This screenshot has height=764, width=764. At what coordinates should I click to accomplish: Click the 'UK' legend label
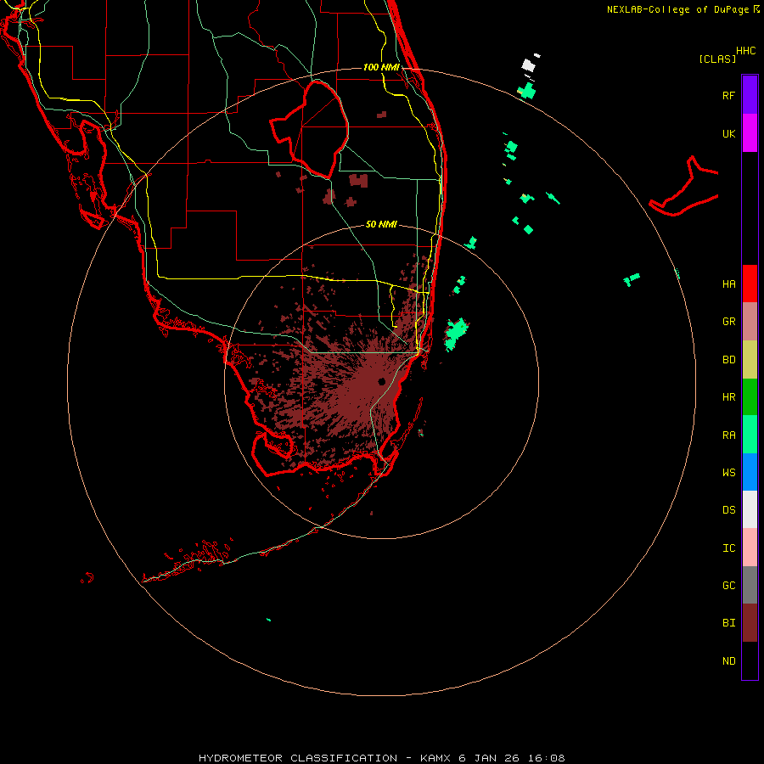point(728,133)
